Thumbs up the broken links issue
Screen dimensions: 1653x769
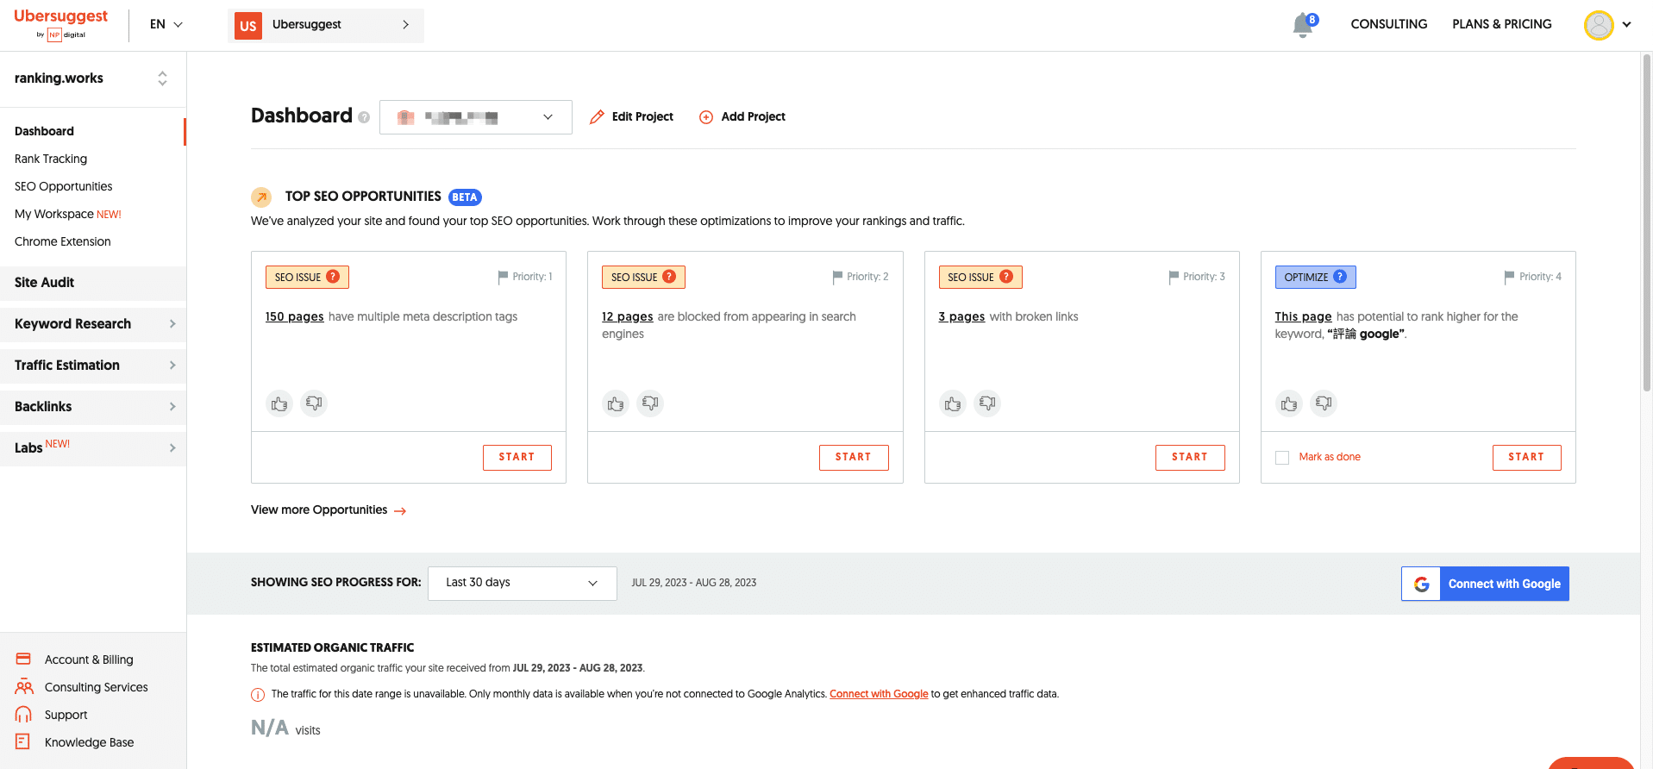coord(953,403)
